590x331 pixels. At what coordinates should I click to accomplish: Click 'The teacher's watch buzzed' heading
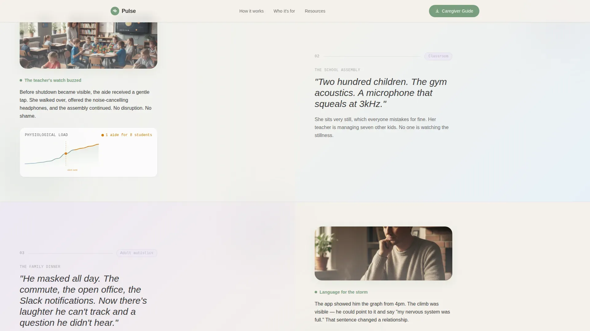(53, 80)
